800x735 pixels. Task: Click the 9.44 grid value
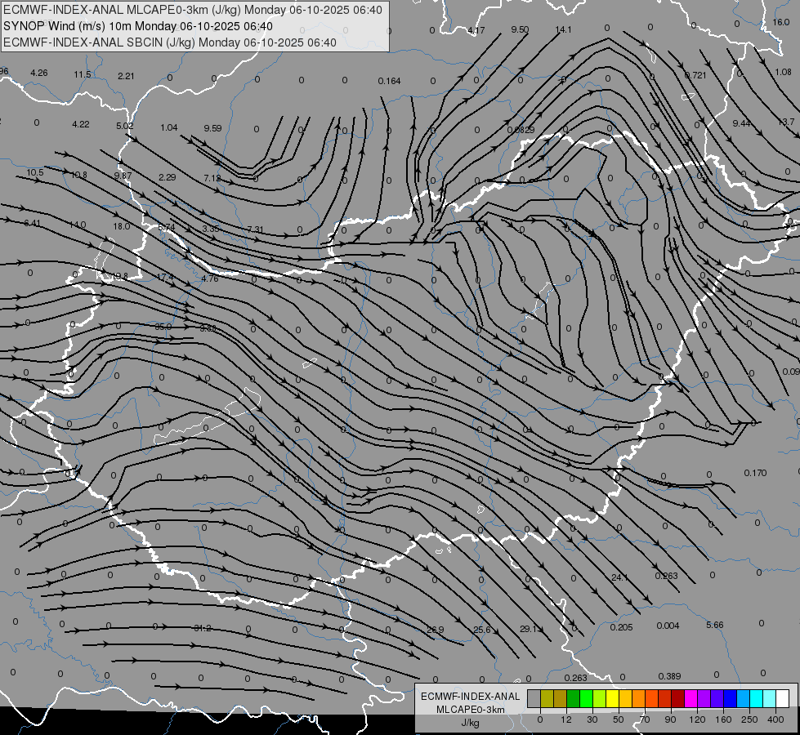click(x=741, y=123)
